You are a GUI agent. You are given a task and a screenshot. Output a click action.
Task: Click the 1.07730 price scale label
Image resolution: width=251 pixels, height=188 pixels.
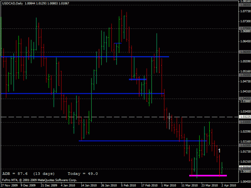(x=245, y=11)
